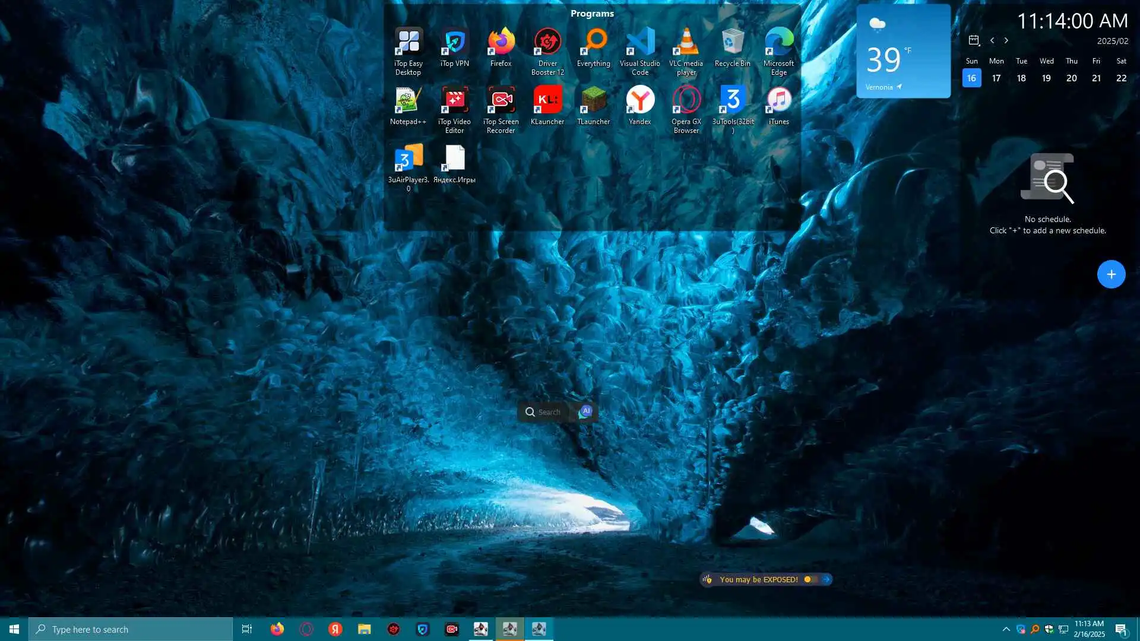Add a new schedule with plus button

point(1111,274)
